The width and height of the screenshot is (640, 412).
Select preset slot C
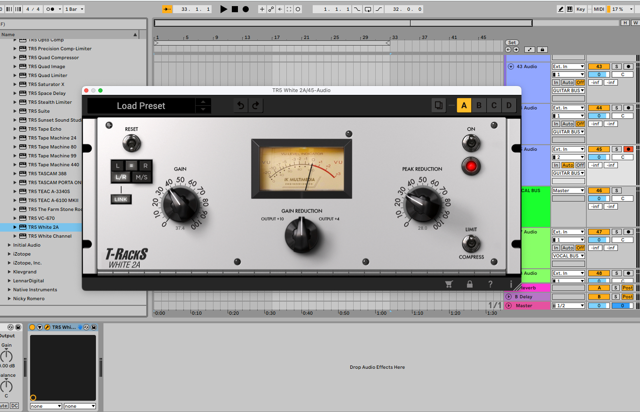(x=494, y=105)
